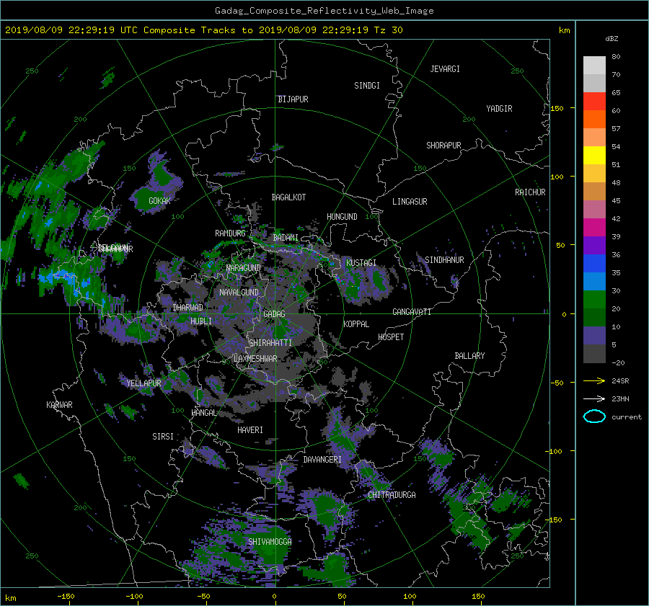Image resolution: width=649 pixels, height=606 pixels.
Task: Click the SHIVAMOGGA city label
Action: click(x=270, y=542)
